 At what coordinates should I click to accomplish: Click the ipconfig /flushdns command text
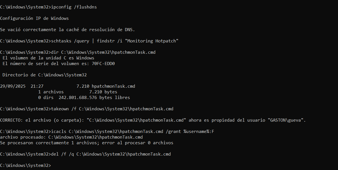(x=74, y=7)
